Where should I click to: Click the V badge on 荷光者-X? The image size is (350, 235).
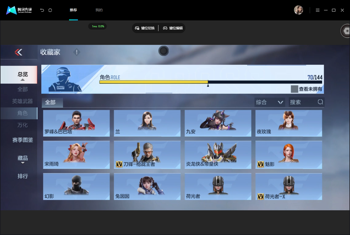[x=260, y=197]
